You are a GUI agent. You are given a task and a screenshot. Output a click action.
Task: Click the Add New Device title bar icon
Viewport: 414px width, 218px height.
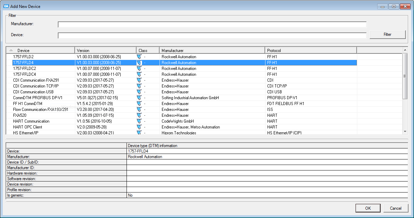[6, 6]
